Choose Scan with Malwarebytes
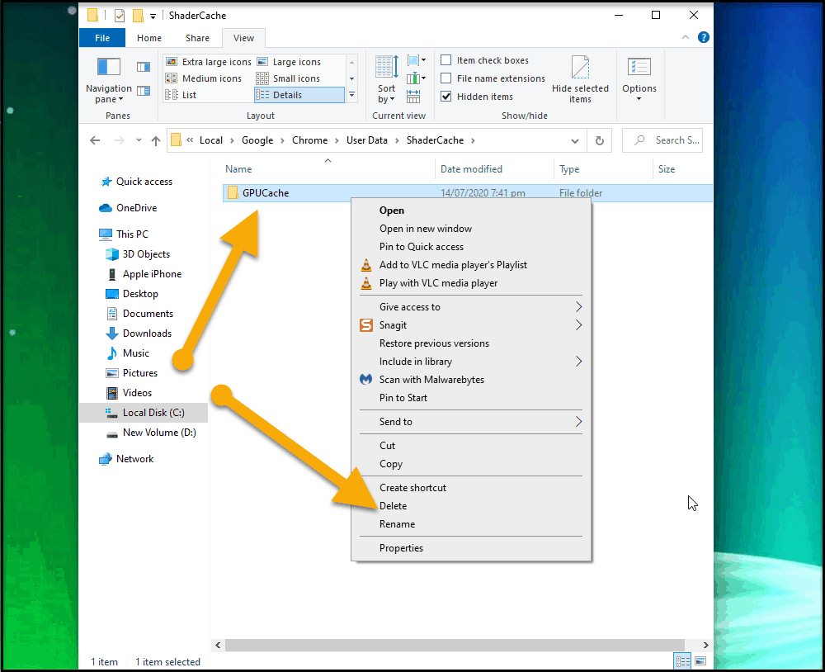This screenshot has height=672, width=825. [470, 380]
